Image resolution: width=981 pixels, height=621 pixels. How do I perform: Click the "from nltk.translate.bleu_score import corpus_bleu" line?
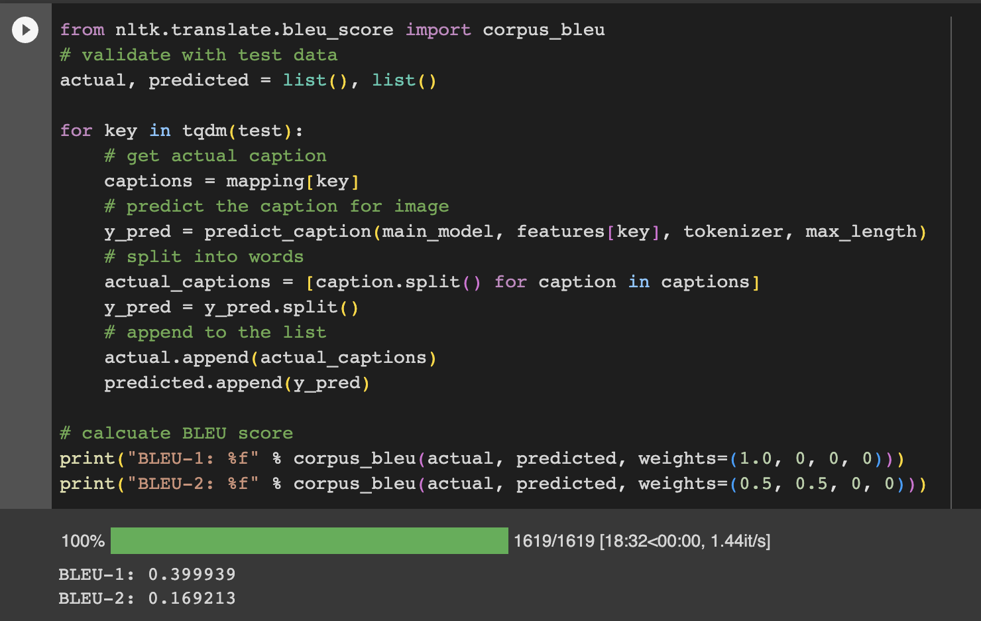[332, 30]
